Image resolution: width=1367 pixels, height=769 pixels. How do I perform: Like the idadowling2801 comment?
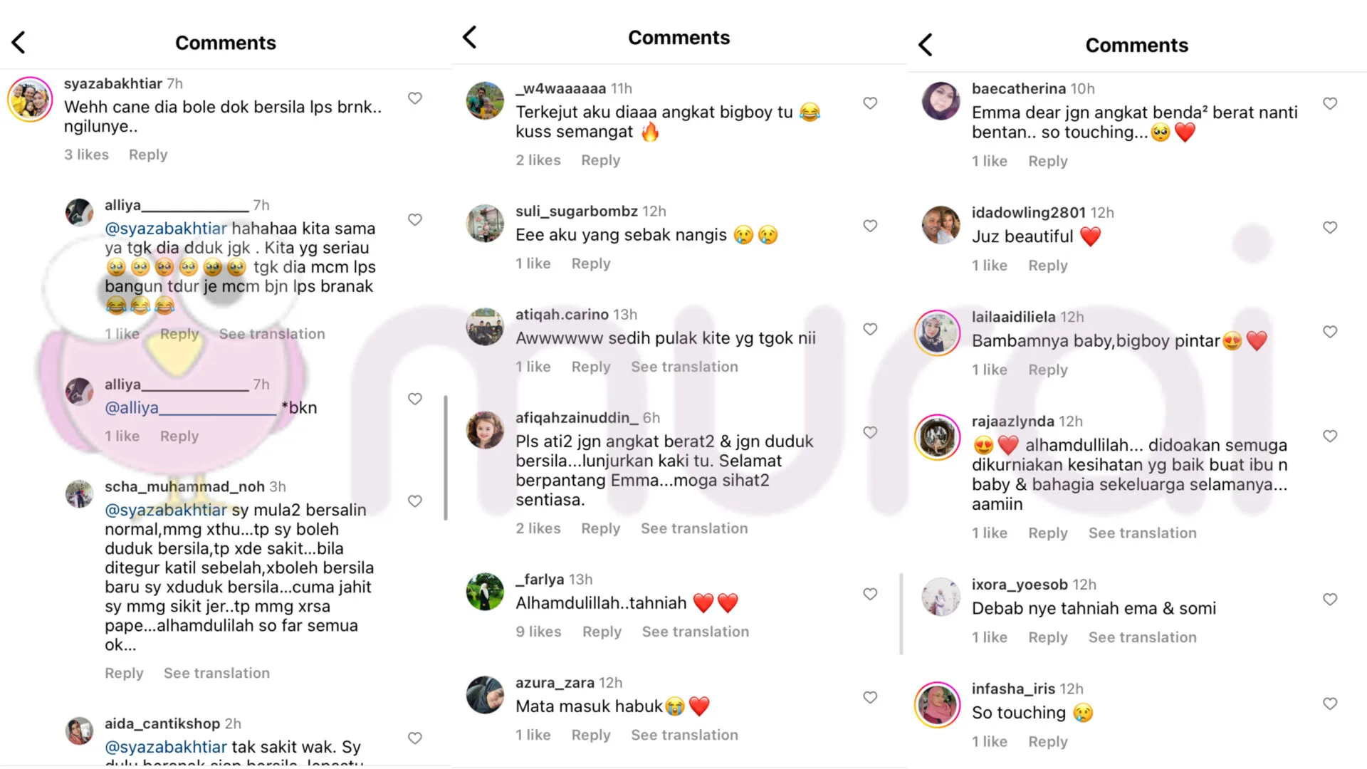[x=1330, y=227]
